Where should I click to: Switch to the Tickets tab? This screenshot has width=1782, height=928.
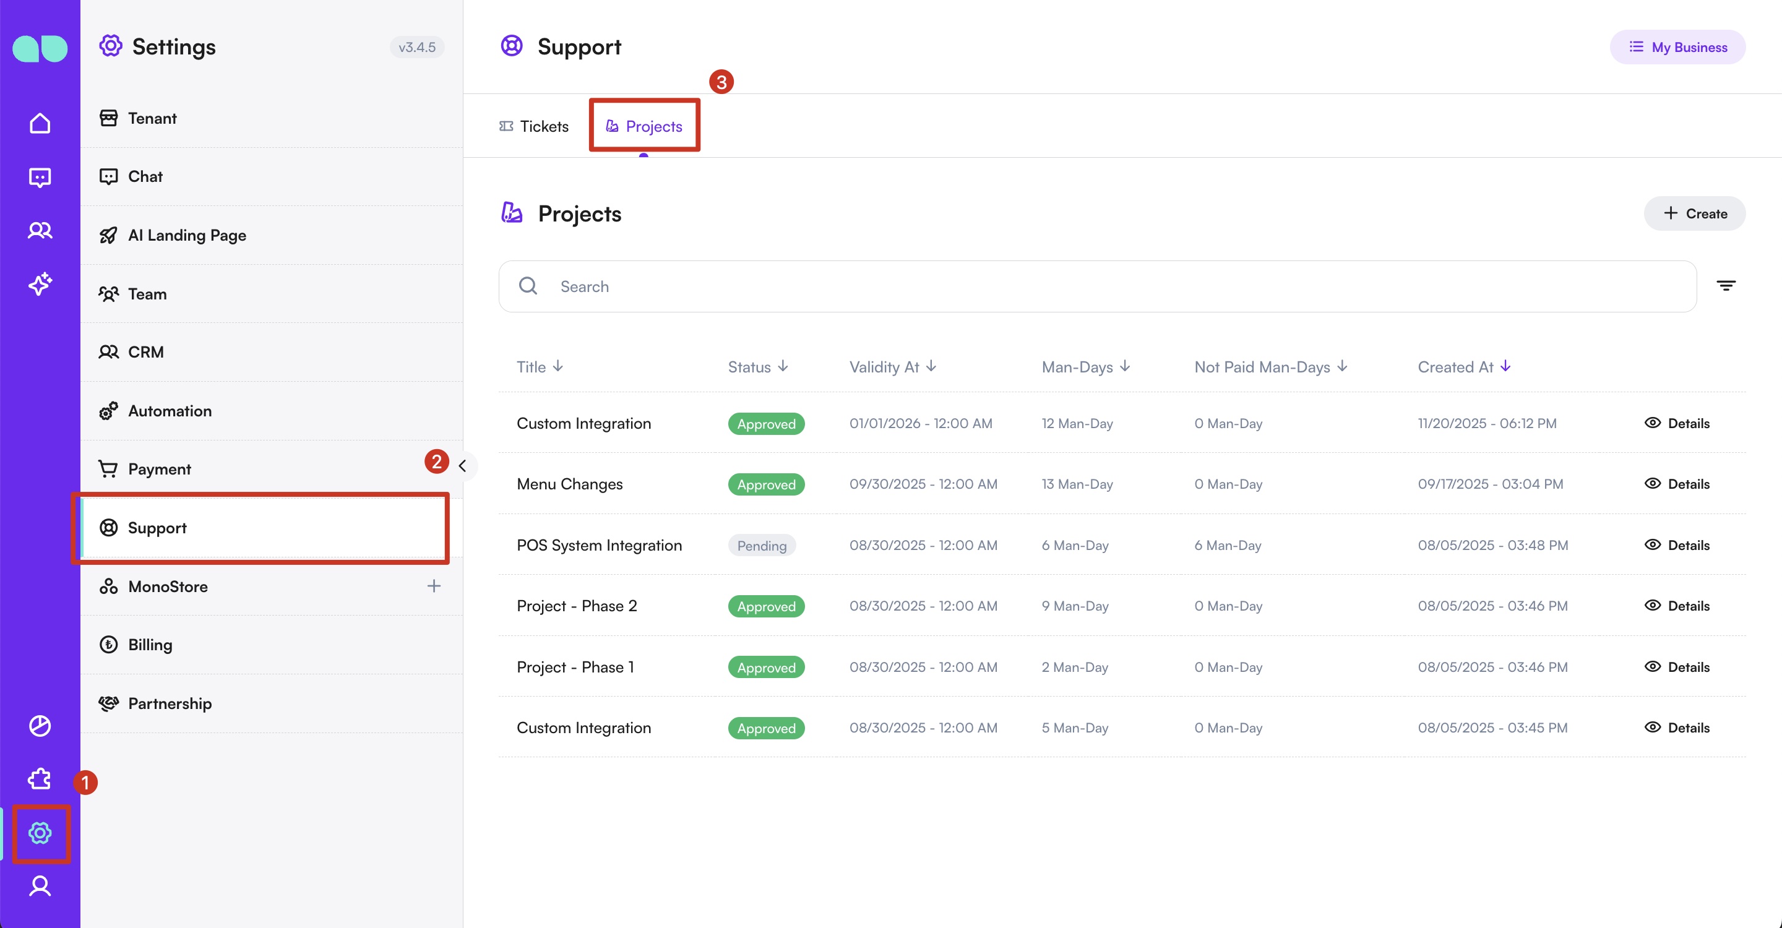coord(534,127)
